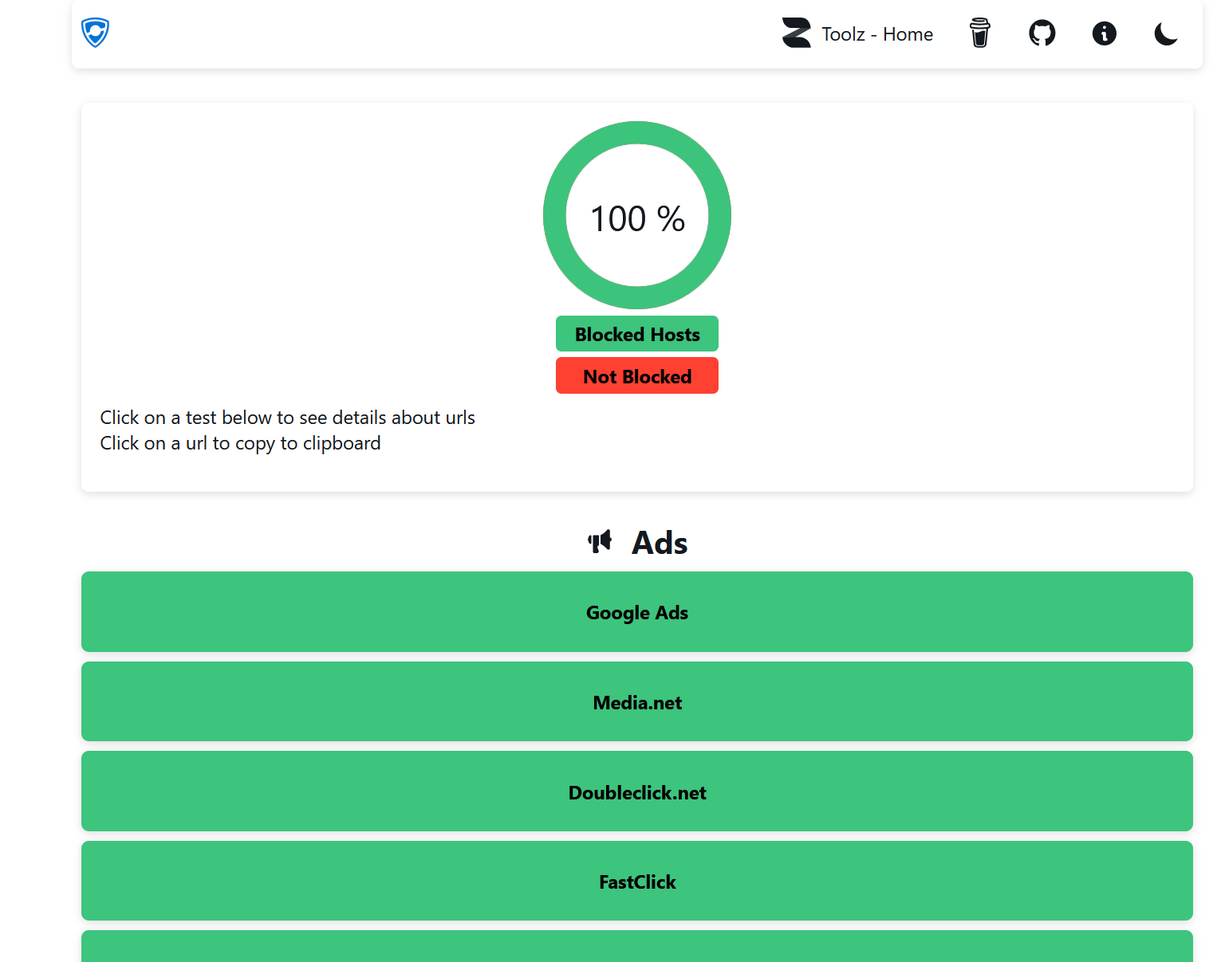Open the Toolz Z logo icon
This screenshot has height=962, width=1221.
796,33
